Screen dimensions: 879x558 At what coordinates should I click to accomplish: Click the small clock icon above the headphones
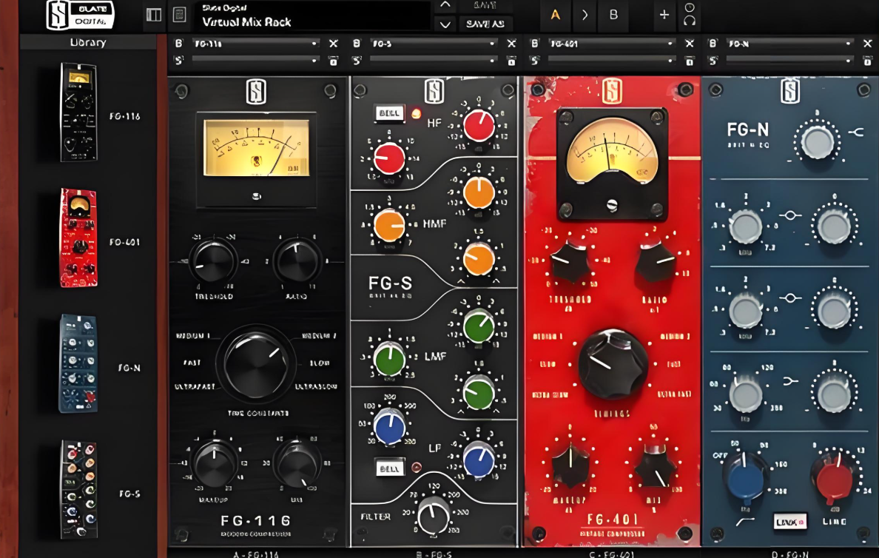click(690, 7)
